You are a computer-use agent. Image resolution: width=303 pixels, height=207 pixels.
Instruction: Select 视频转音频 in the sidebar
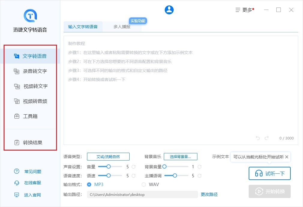30,101
